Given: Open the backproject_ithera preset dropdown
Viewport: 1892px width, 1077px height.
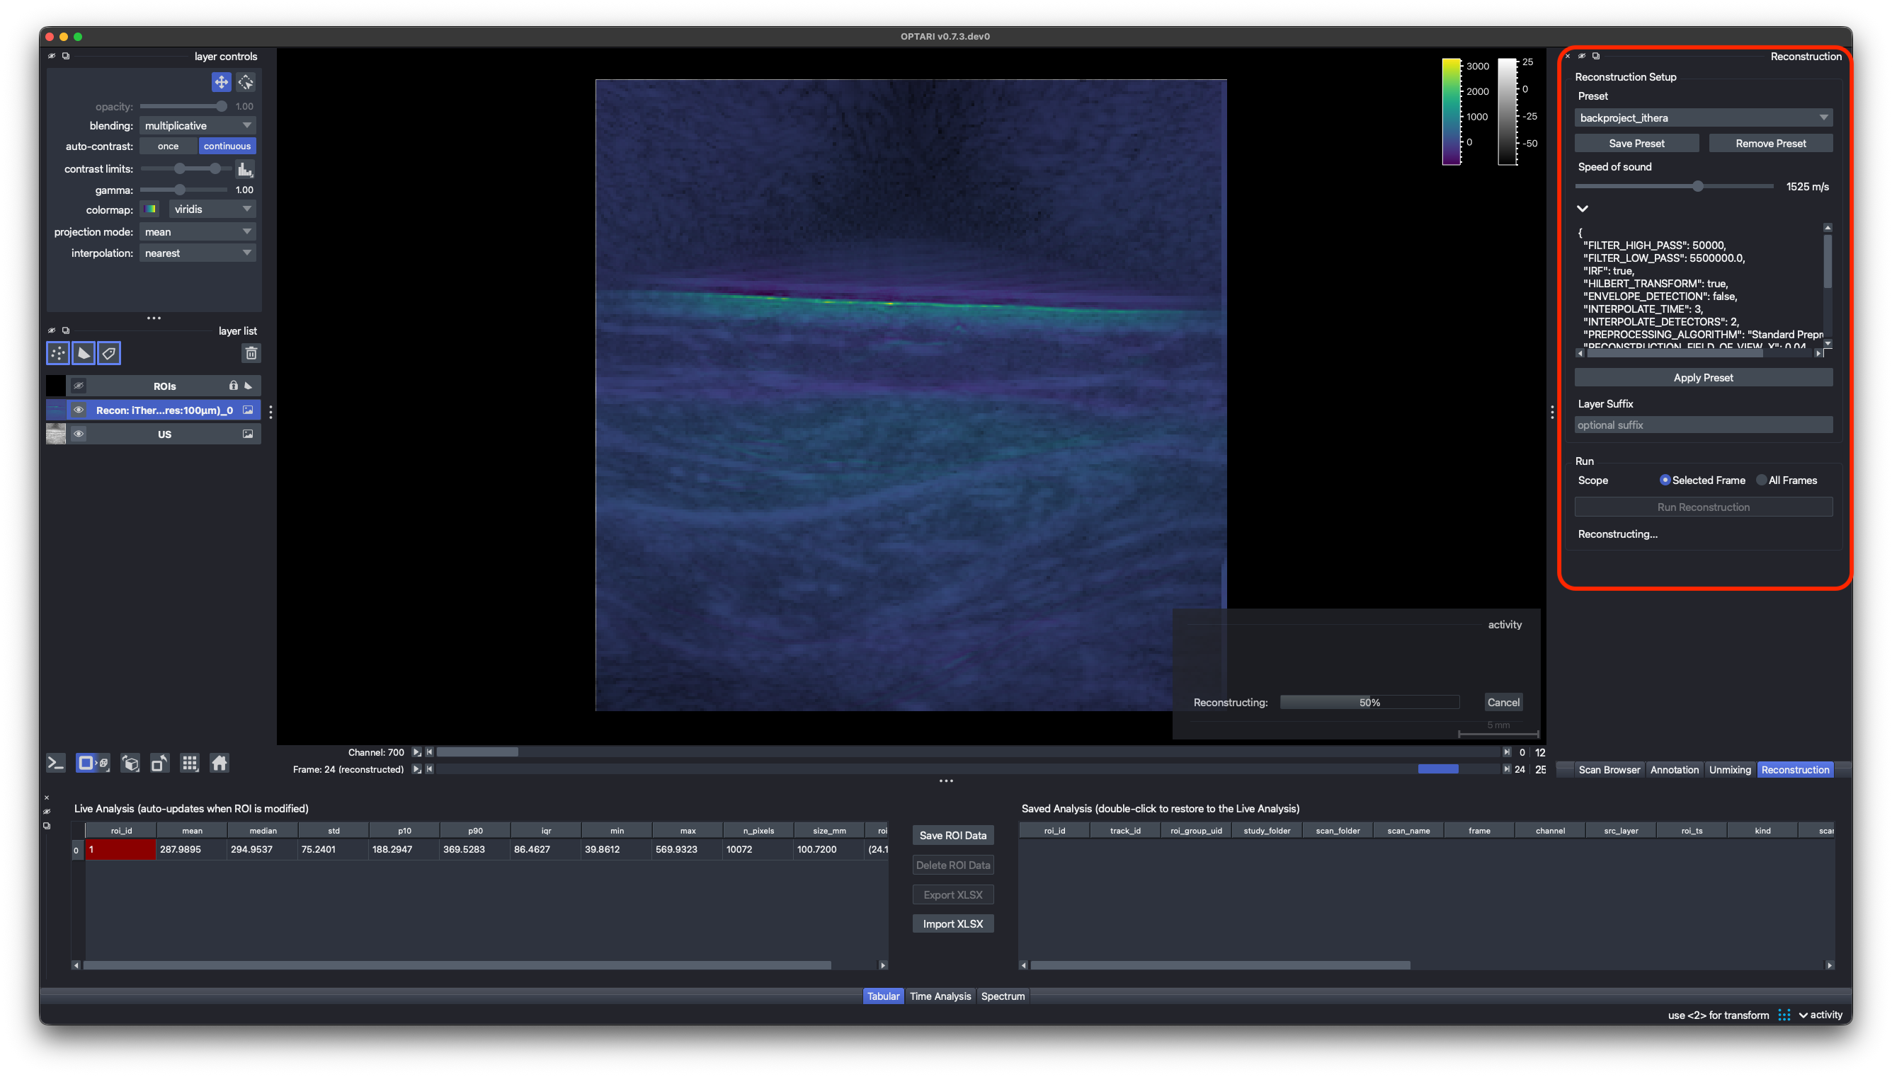Looking at the screenshot, I should click(1704, 117).
